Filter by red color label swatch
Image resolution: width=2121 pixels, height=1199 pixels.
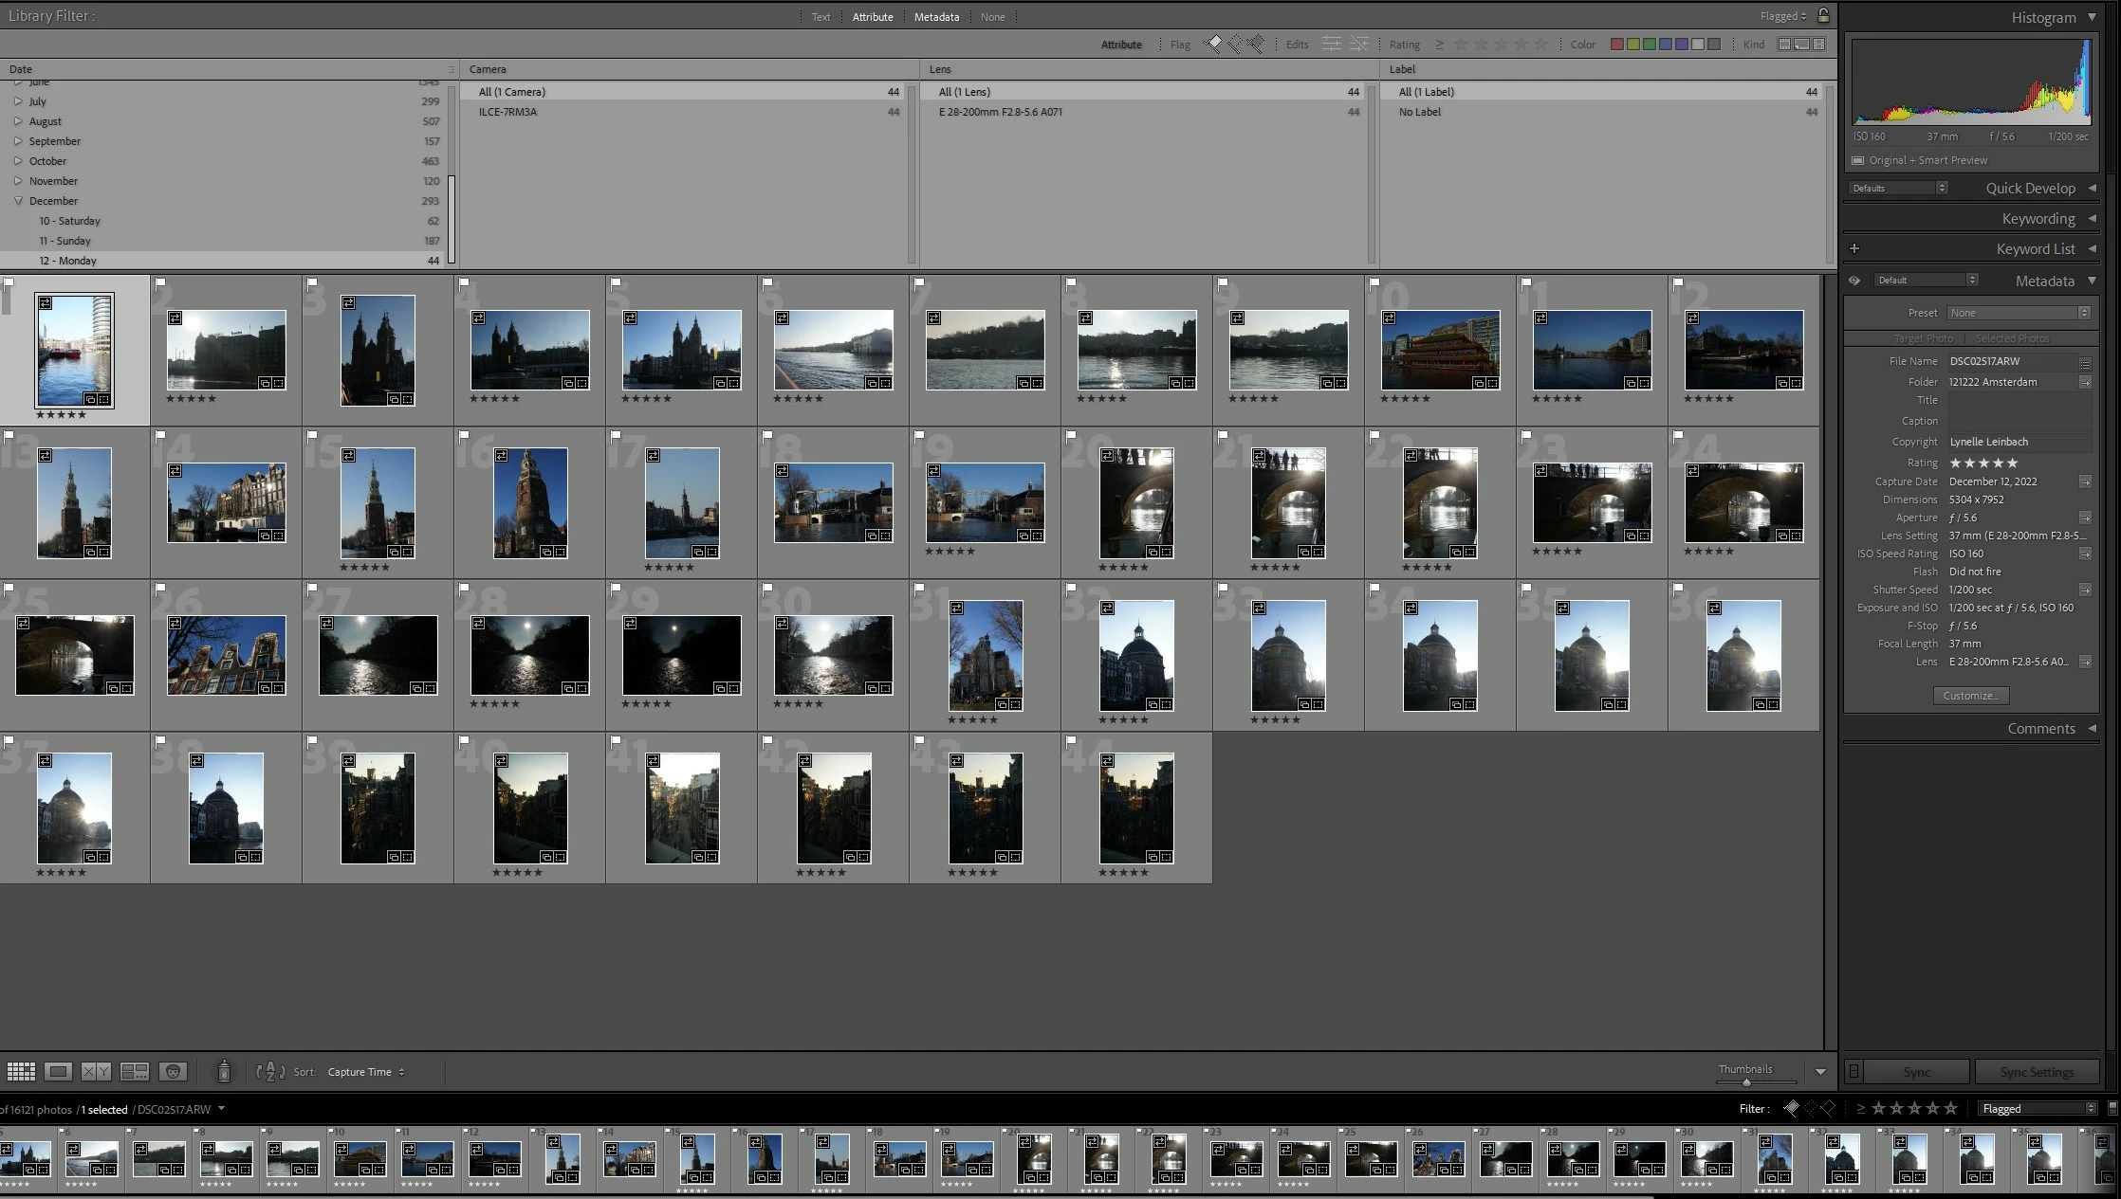click(1617, 45)
